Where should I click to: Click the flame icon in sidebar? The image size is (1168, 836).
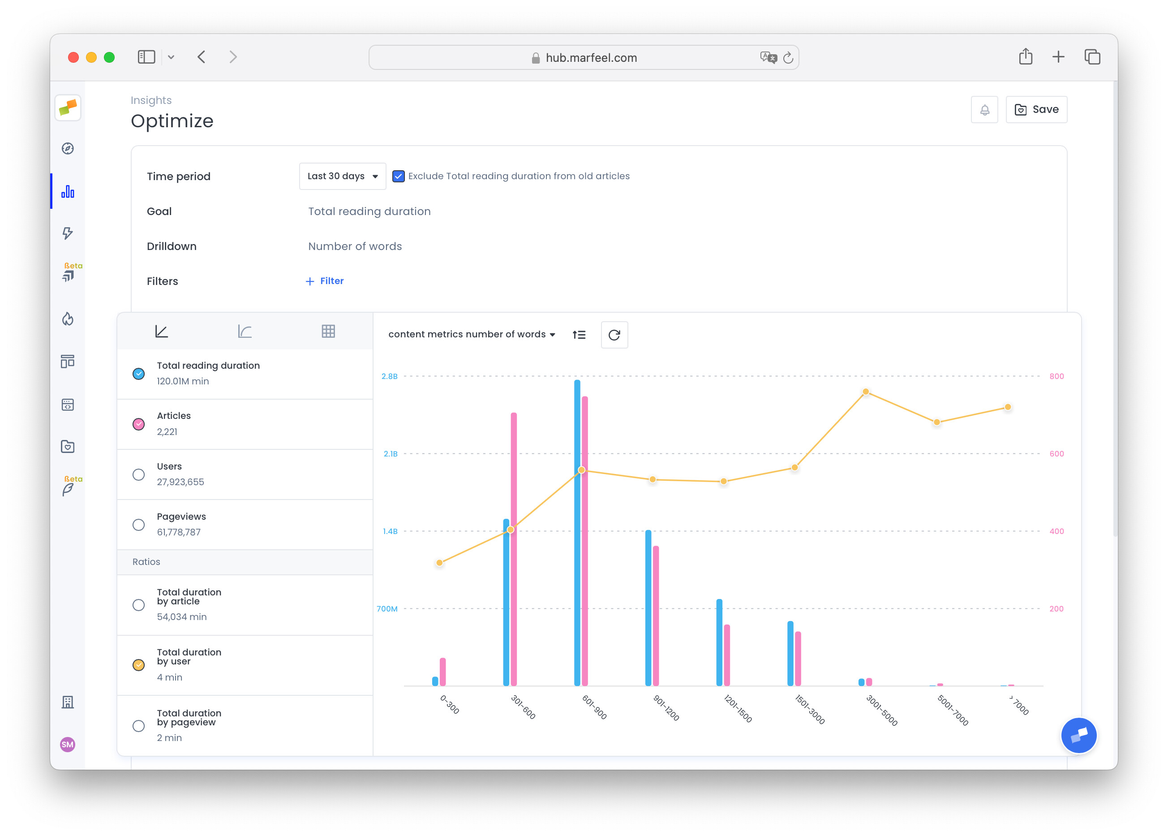point(68,319)
